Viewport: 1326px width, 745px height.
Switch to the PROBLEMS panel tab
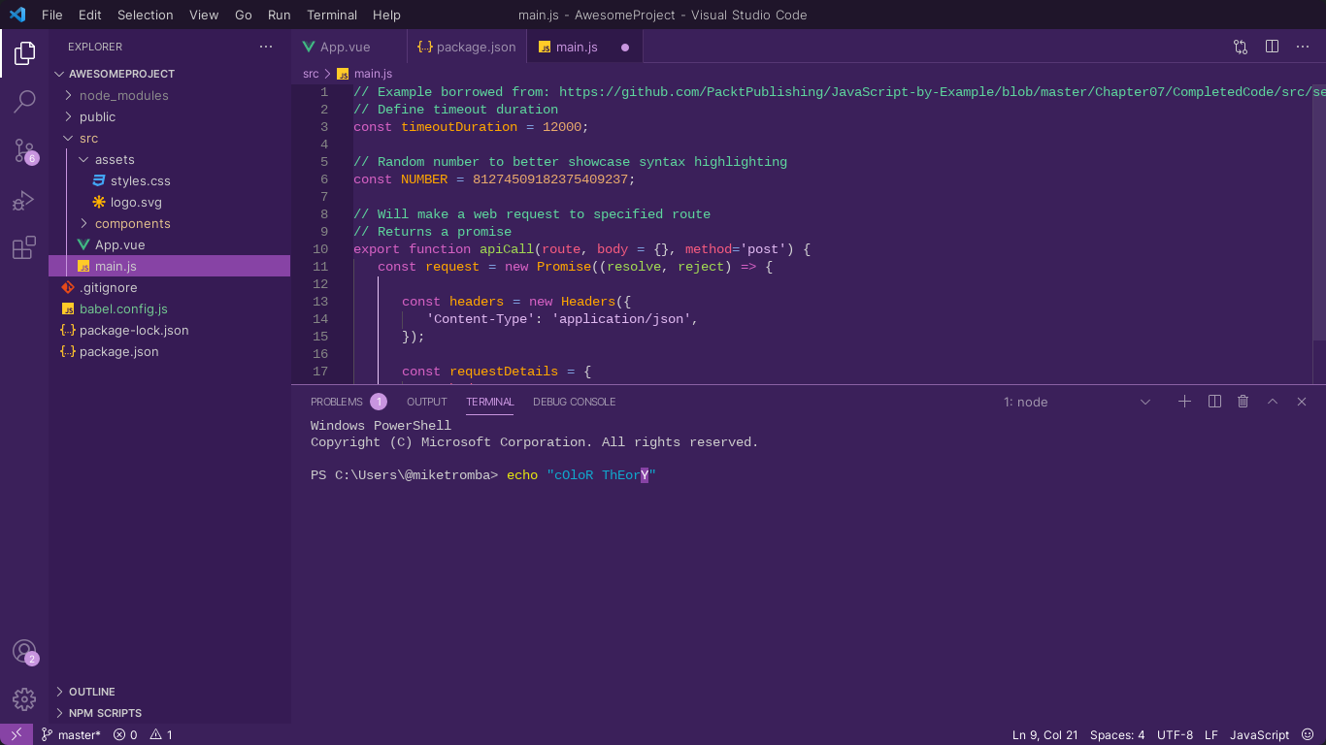point(348,402)
